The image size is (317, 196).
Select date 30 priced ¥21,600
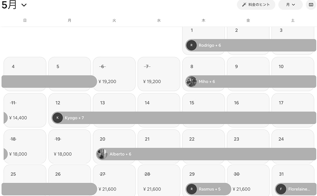[248, 180]
